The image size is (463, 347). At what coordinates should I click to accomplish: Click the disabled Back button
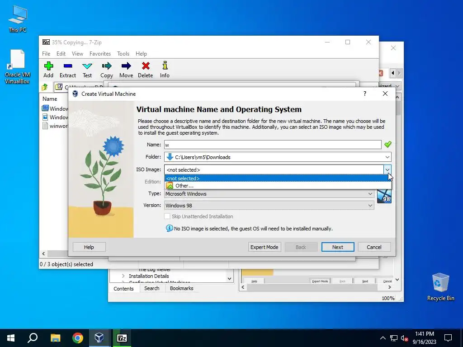click(x=301, y=247)
